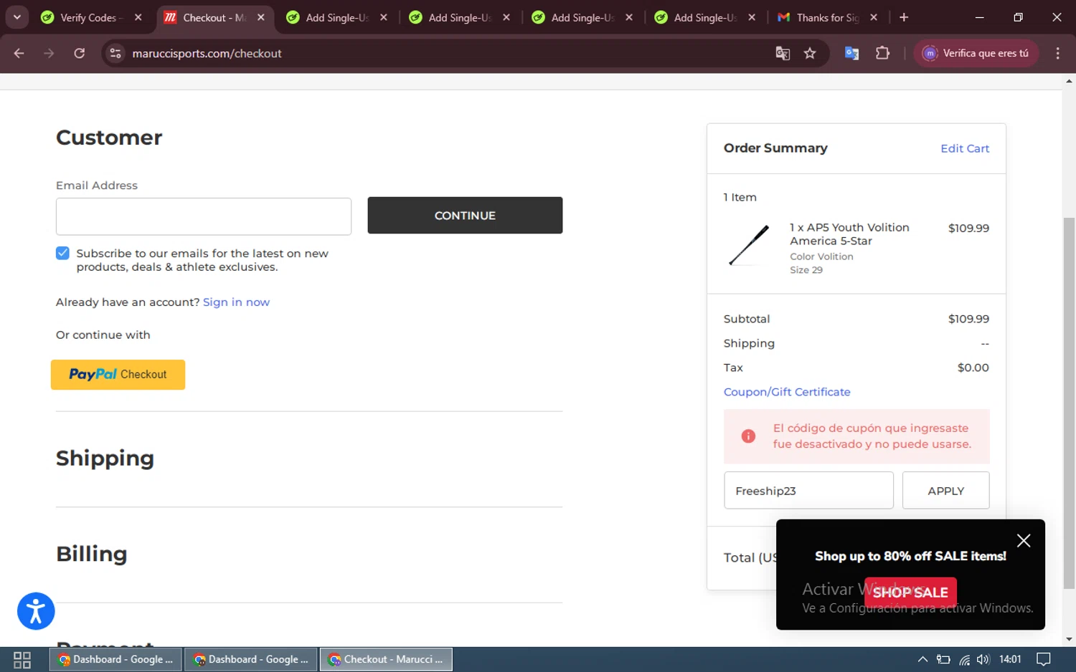Click the APPLY coupon button

click(x=945, y=491)
